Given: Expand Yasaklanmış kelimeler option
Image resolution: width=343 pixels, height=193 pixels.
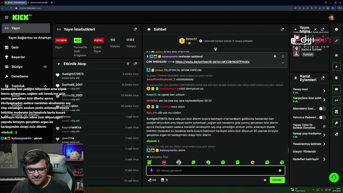Looking at the screenshot, I should tap(324, 144).
